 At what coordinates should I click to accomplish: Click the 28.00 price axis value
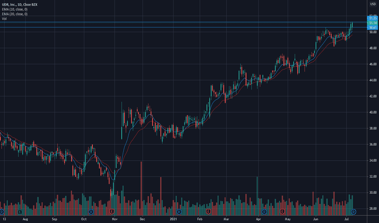pyautogui.click(x=373, y=208)
